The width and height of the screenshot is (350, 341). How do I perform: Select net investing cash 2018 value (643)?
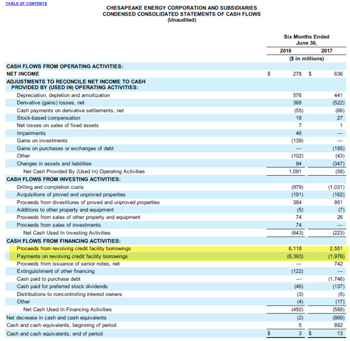tap(297, 233)
